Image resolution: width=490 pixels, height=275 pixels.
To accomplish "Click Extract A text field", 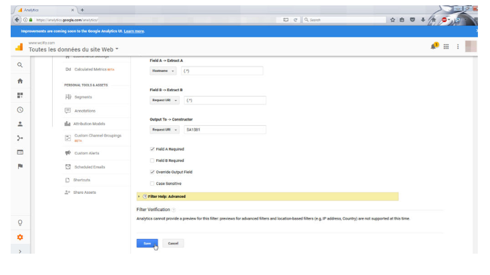I will (222, 71).
